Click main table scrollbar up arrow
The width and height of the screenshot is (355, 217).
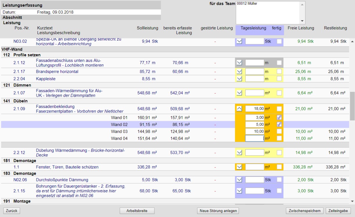pyautogui.click(x=352, y=41)
